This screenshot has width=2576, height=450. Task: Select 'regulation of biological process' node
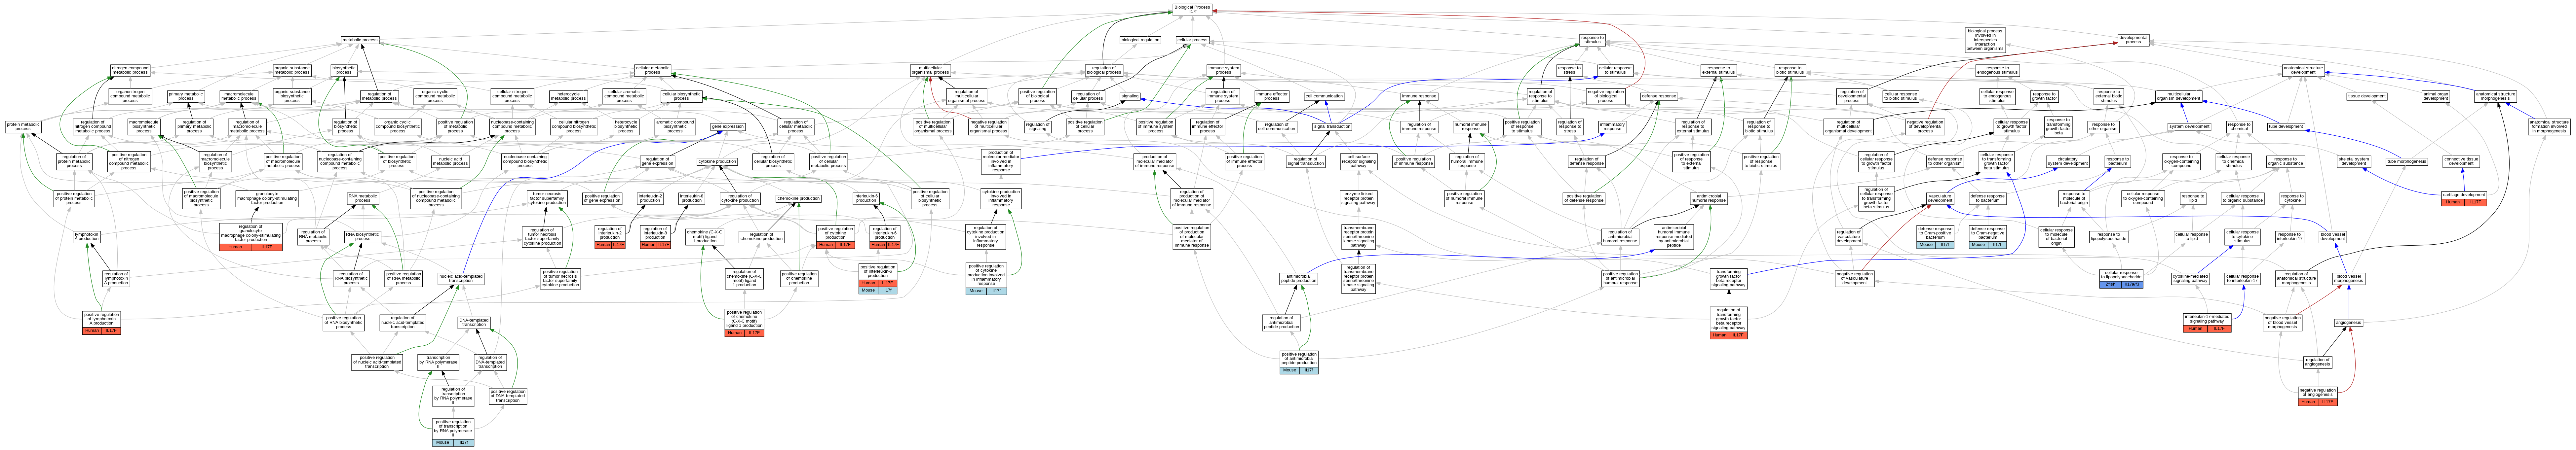coord(1104,70)
